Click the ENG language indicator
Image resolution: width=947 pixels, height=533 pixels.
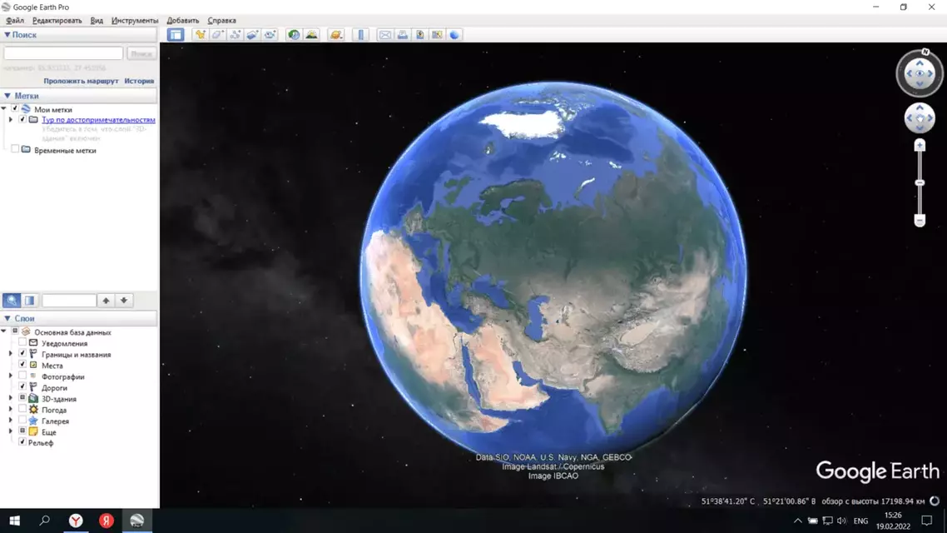860,521
